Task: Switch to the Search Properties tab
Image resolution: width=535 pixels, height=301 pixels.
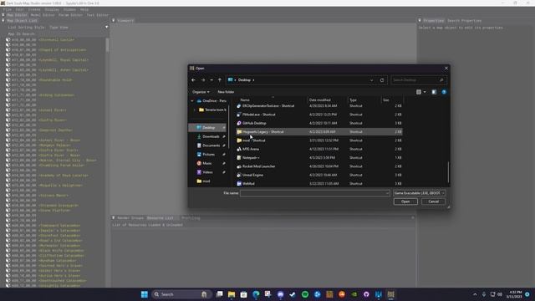Action: point(465,21)
